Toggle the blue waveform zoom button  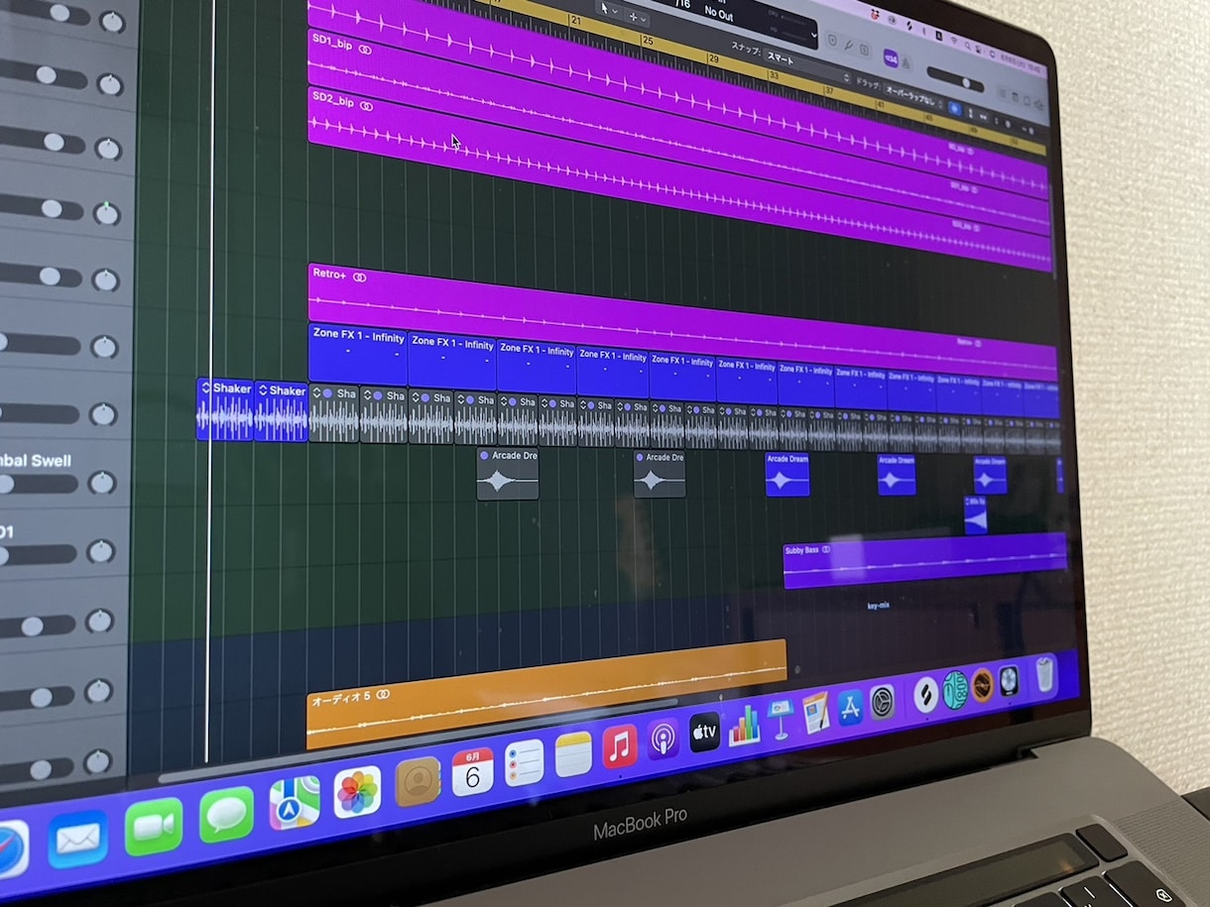click(955, 108)
